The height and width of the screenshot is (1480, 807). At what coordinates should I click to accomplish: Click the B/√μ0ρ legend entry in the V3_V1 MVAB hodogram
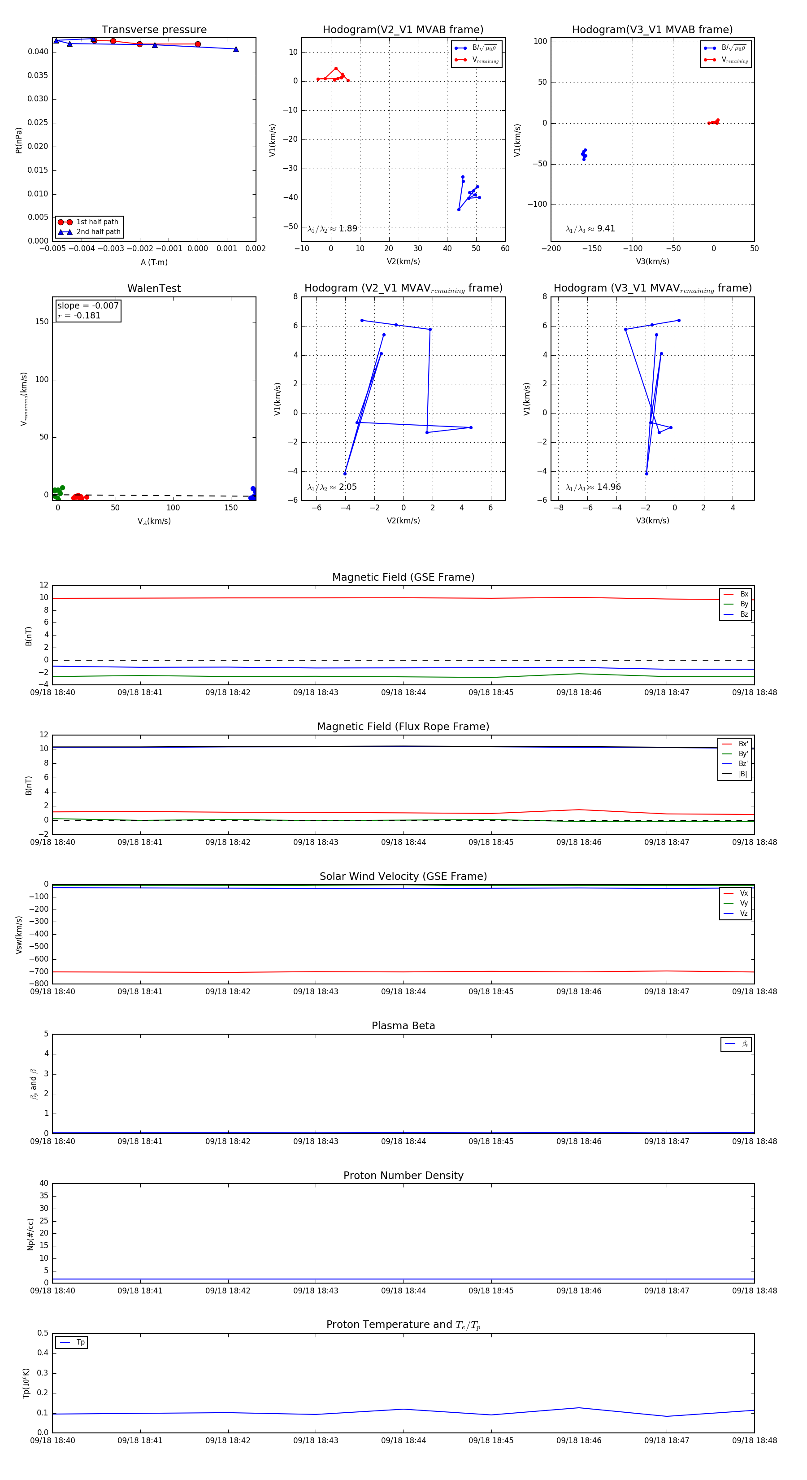[726, 48]
